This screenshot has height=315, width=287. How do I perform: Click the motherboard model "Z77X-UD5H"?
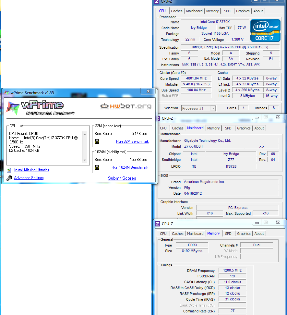[x=213, y=146]
